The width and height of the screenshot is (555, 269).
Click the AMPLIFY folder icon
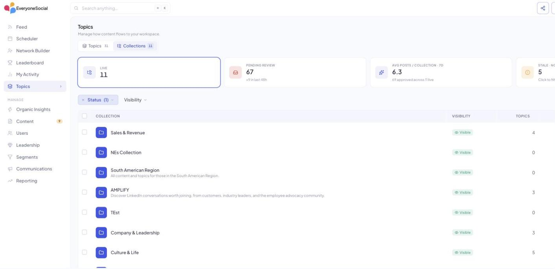point(101,192)
